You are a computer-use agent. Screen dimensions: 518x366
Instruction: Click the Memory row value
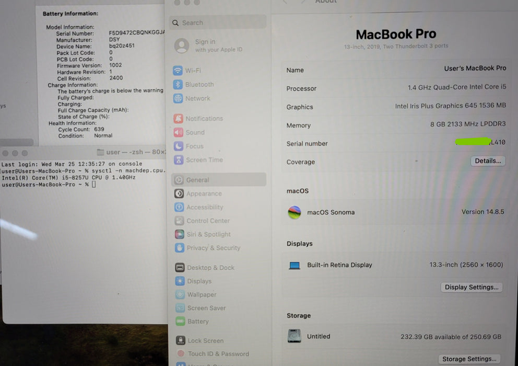[x=468, y=124]
